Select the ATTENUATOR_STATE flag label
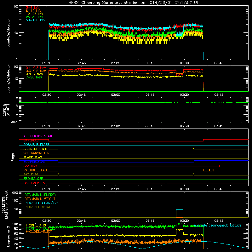 38,136
